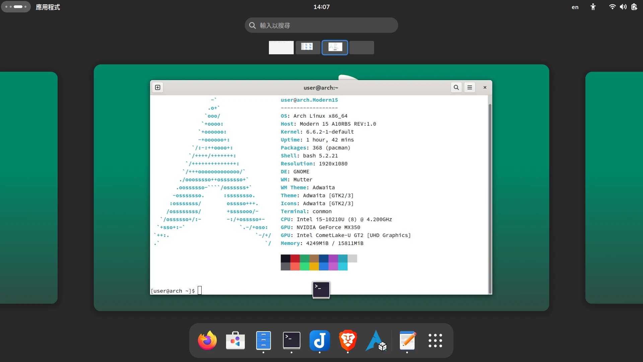This screenshot has width=643, height=362.
Task: Click the clock showing 14:07
Action: point(321,7)
